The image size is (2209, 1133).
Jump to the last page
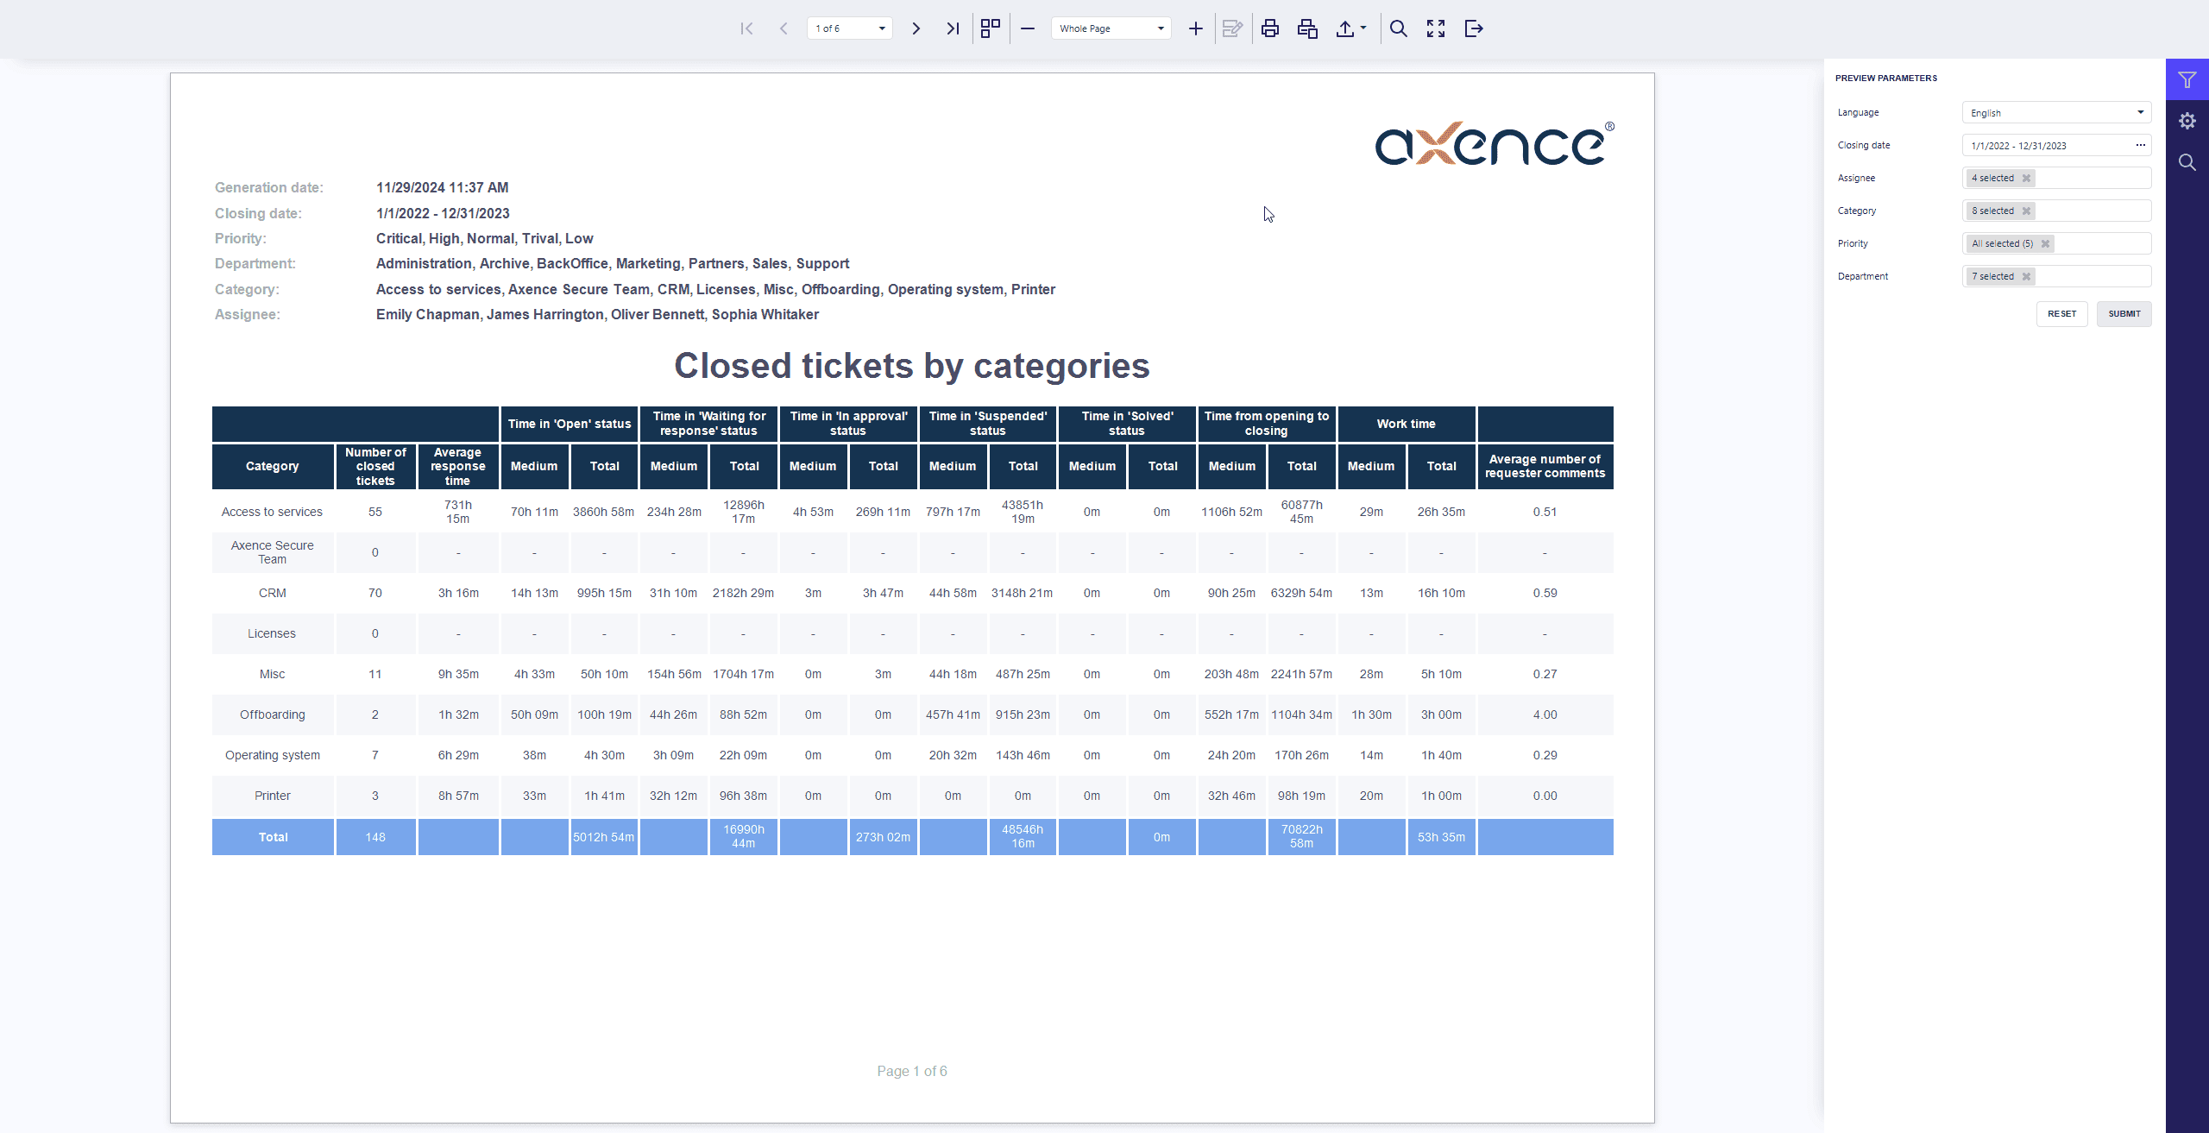point(953,28)
